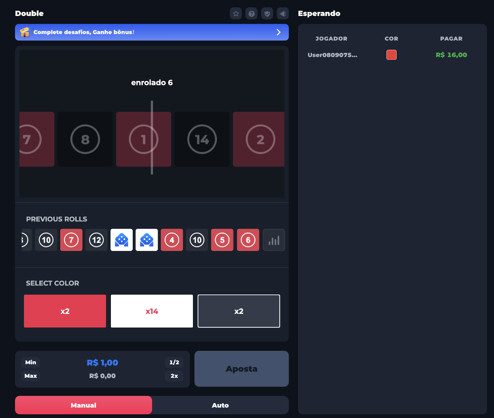This screenshot has height=418, width=494.
Task: Select previous roll red 5
Action: pos(222,240)
